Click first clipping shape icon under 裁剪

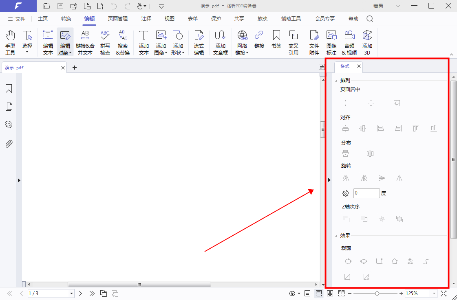tap(348, 261)
